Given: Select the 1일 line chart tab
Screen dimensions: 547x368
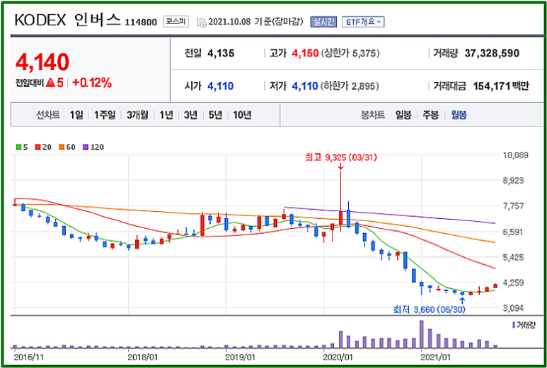Looking at the screenshot, I should click(x=76, y=115).
